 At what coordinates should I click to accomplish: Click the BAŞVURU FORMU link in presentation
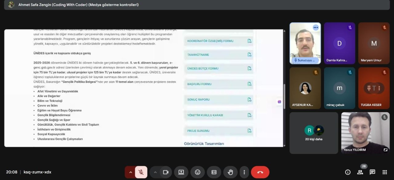point(199,84)
